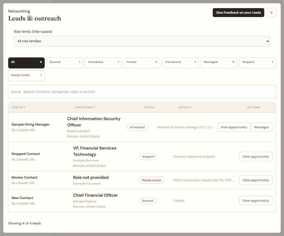Click VP, Financial Services Technology title
Image resolution: width=284 pixels, height=236 pixels.
click(95, 151)
